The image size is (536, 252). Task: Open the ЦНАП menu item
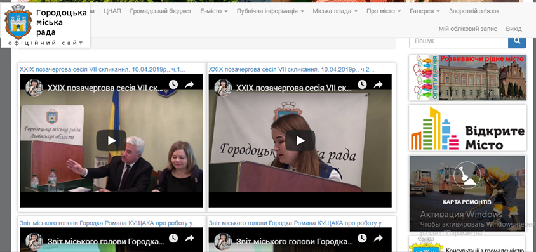112,11
